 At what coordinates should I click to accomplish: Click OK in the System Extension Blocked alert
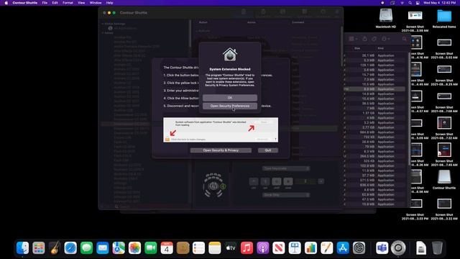[230, 98]
